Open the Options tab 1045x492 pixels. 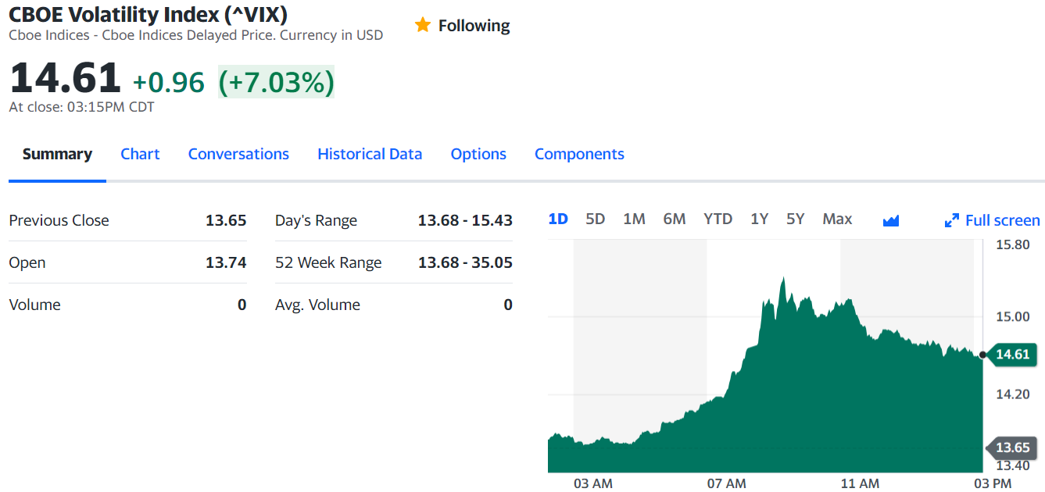click(478, 154)
